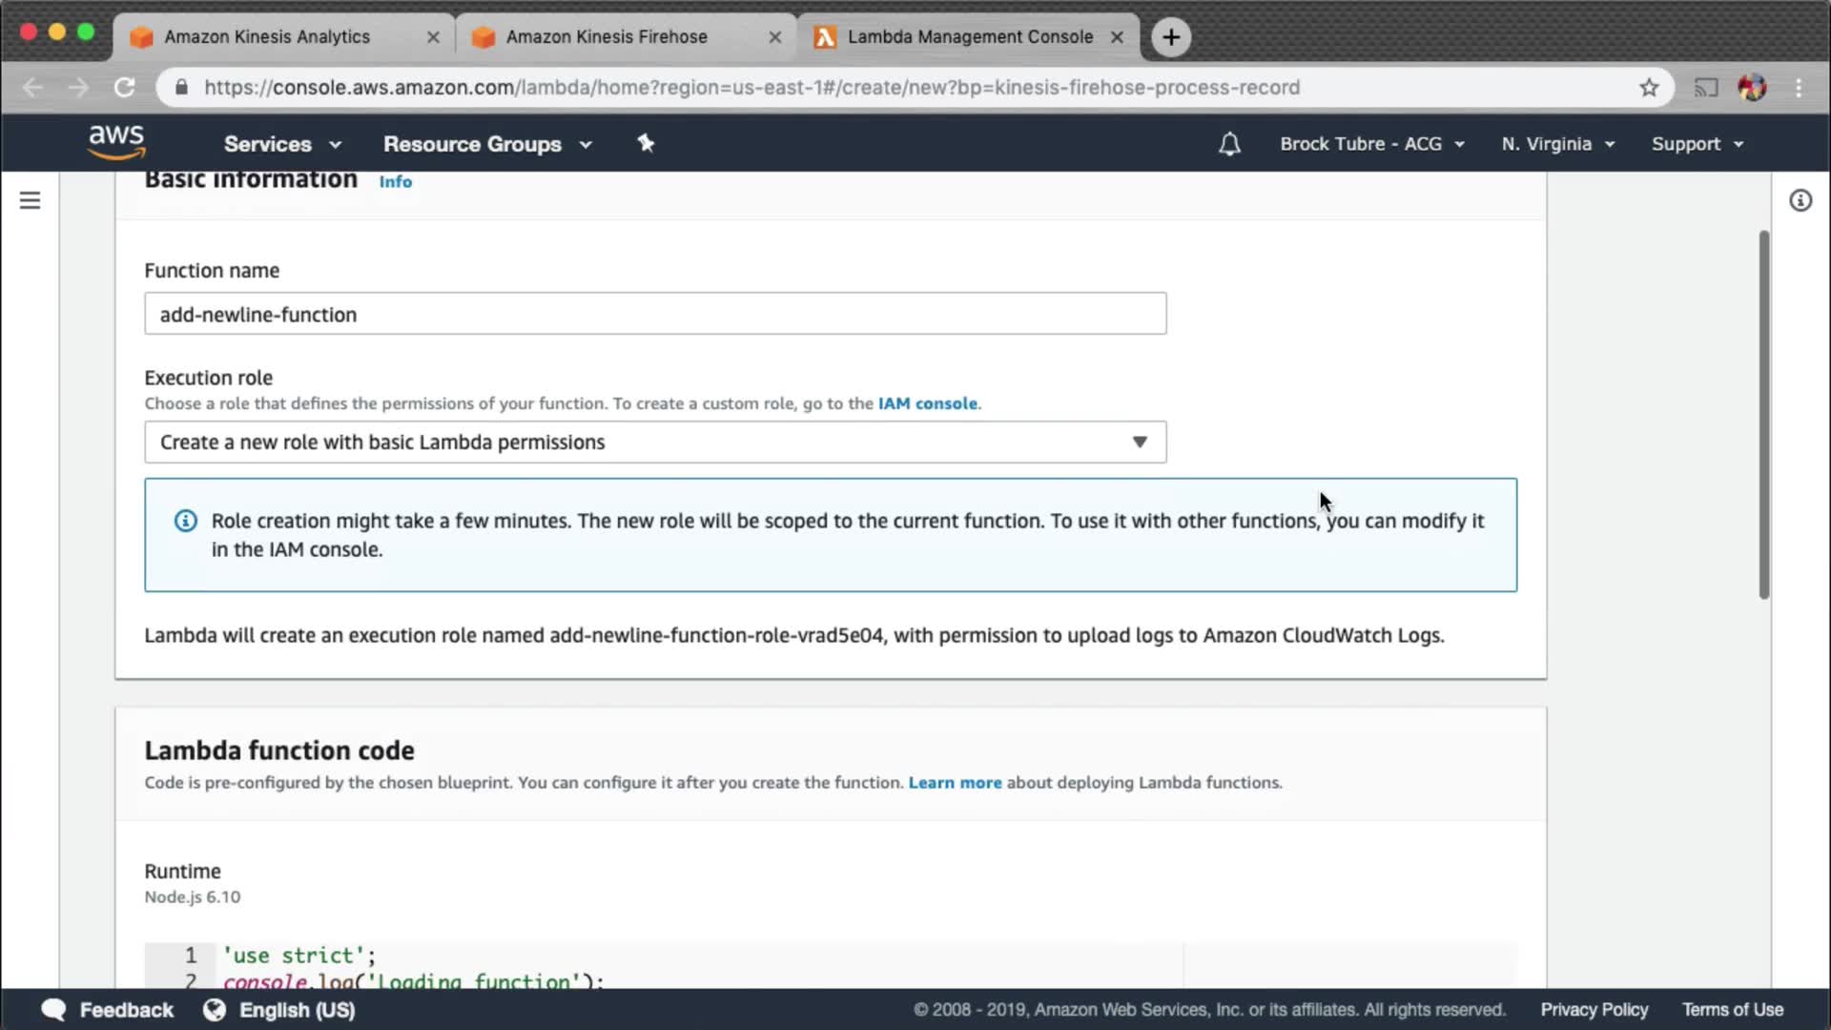The image size is (1831, 1030).
Task: Click the Function name input field
Action: click(x=655, y=314)
